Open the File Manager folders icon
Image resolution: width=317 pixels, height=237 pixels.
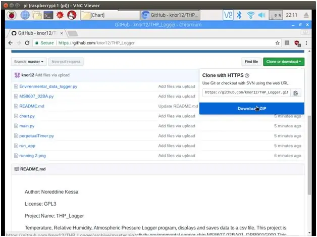[36, 15]
